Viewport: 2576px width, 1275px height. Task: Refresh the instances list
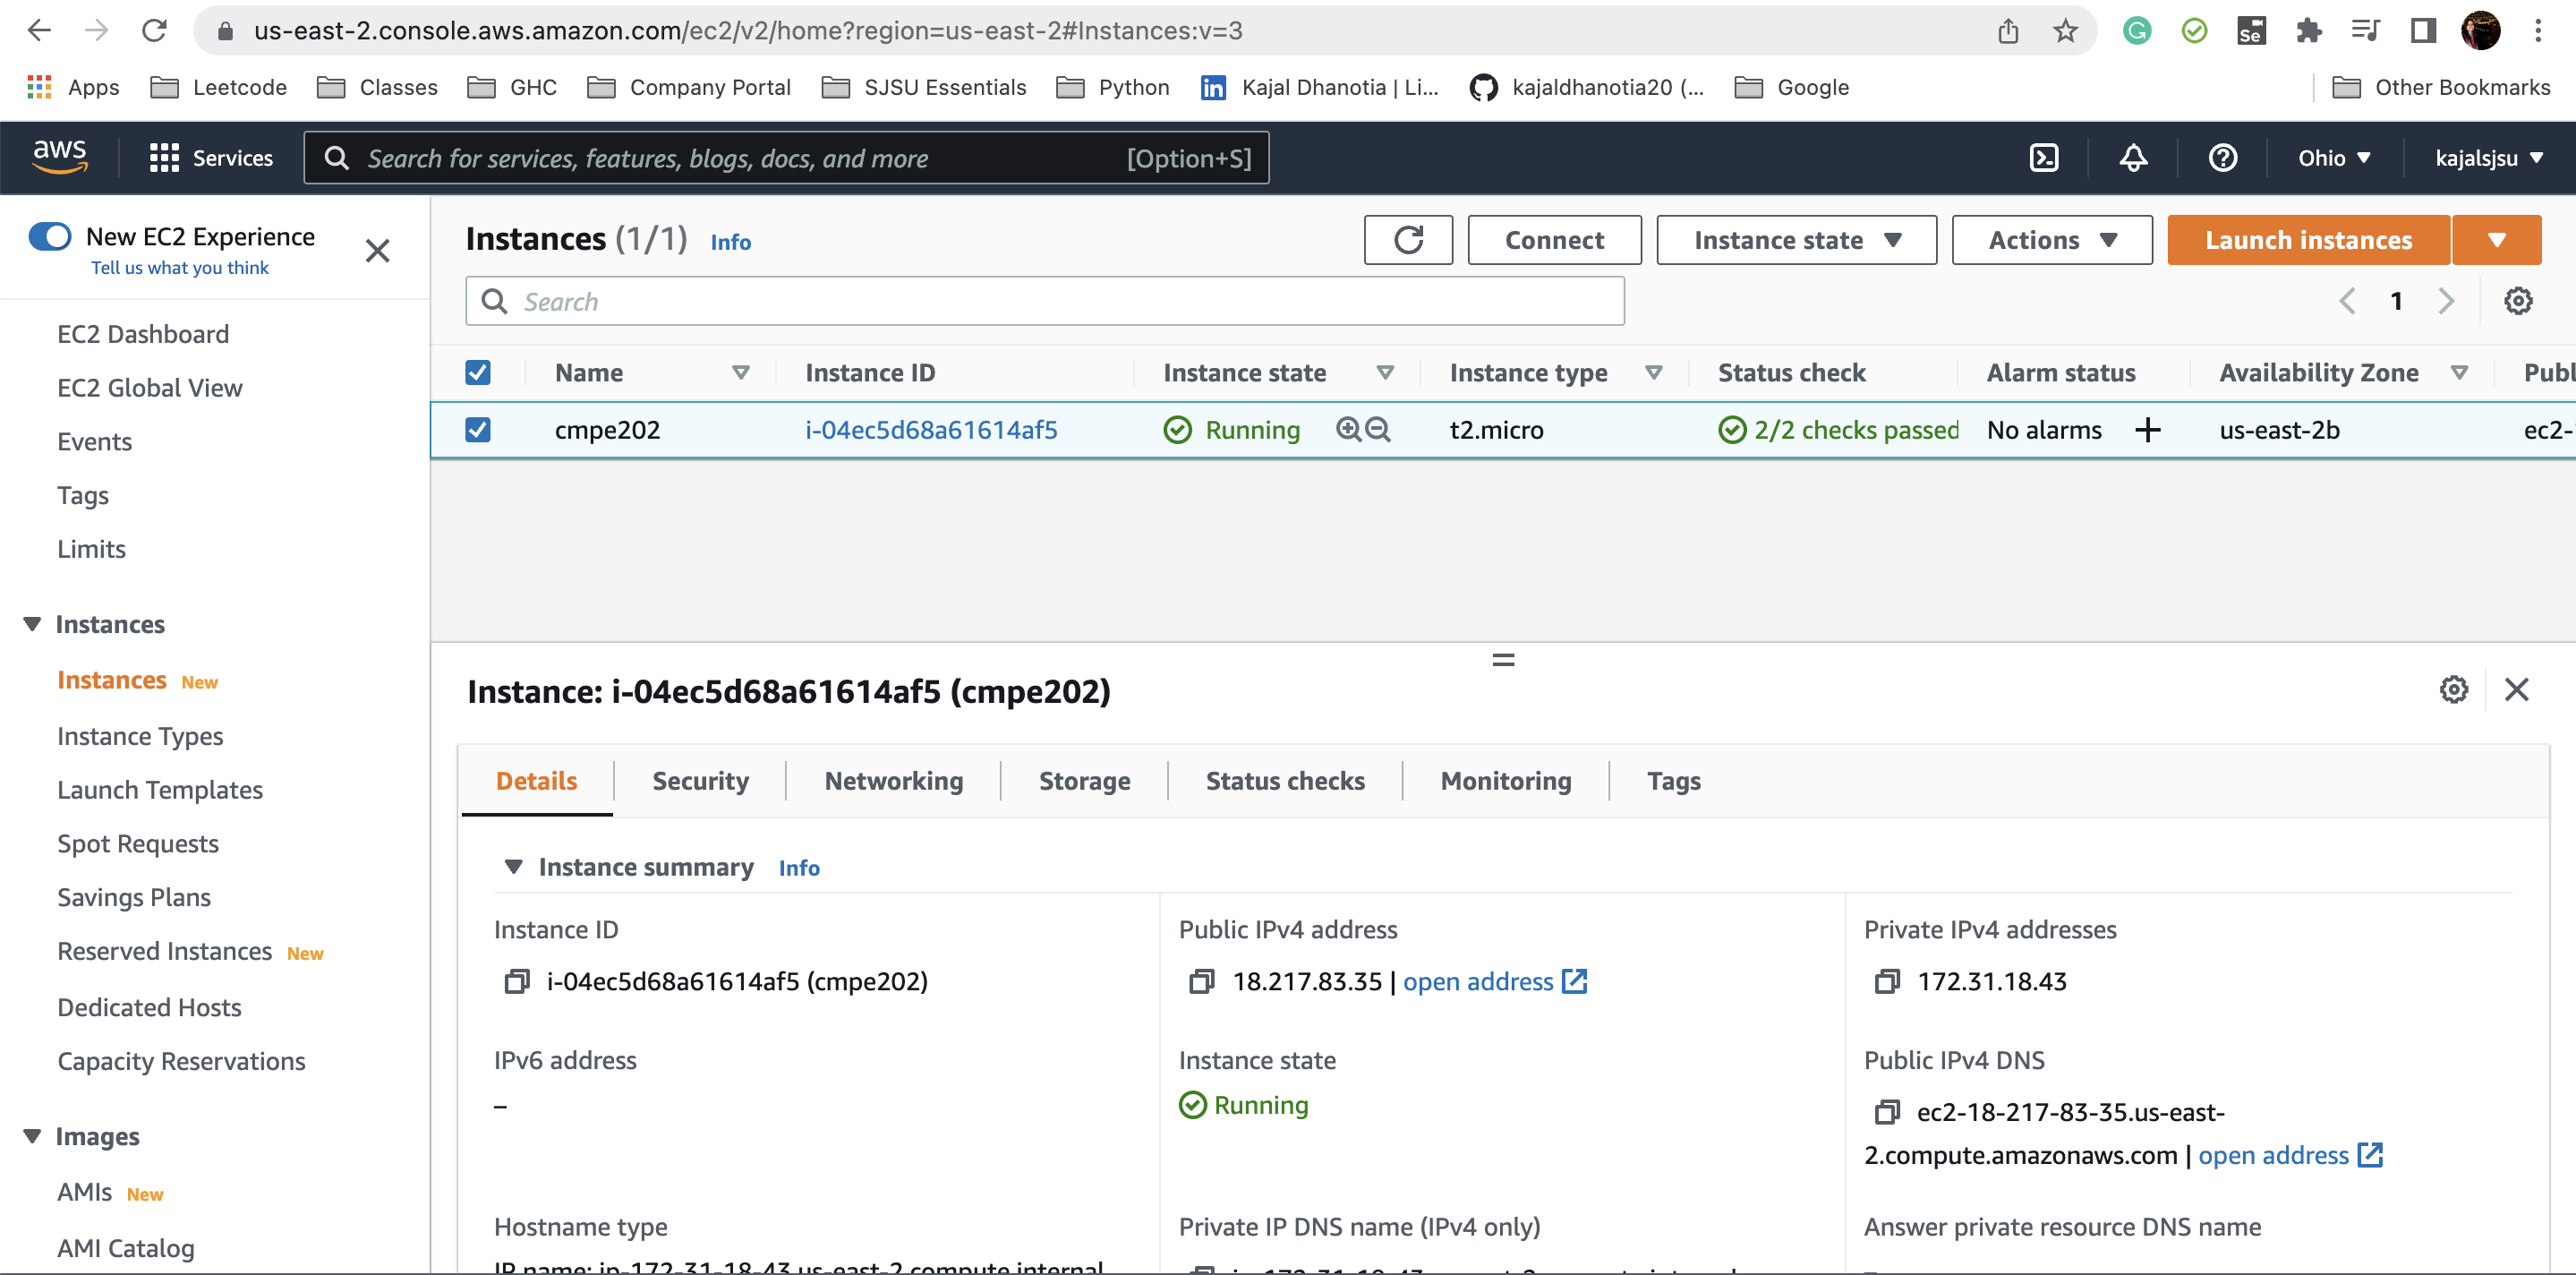click(1408, 240)
